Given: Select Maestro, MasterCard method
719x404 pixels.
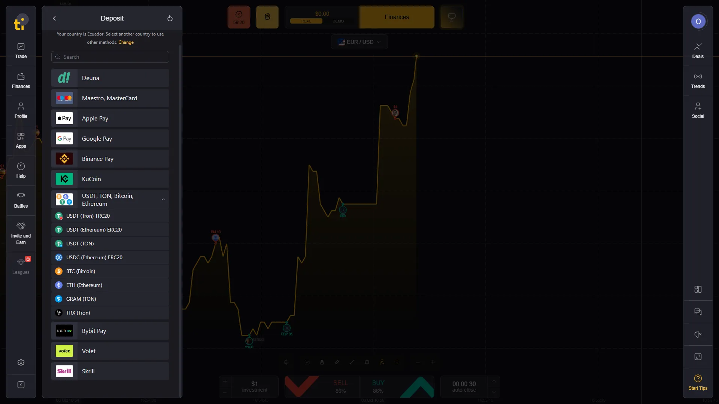Looking at the screenshot, I should (110, 98).
